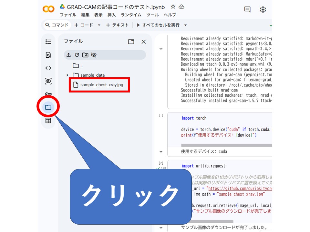Click the cloud save status icon
Screen dimensions: 310x232
(181, 7)
